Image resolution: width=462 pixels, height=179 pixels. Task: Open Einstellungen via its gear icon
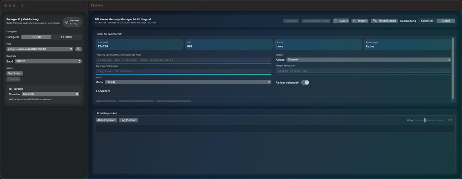374,21
